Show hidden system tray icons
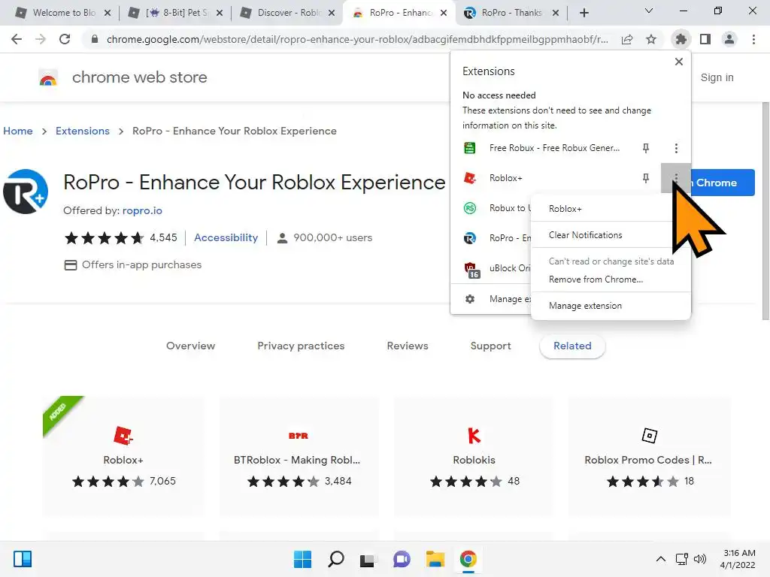The height and width of the screenshot is (577, 770). click(x=661, y=559)
